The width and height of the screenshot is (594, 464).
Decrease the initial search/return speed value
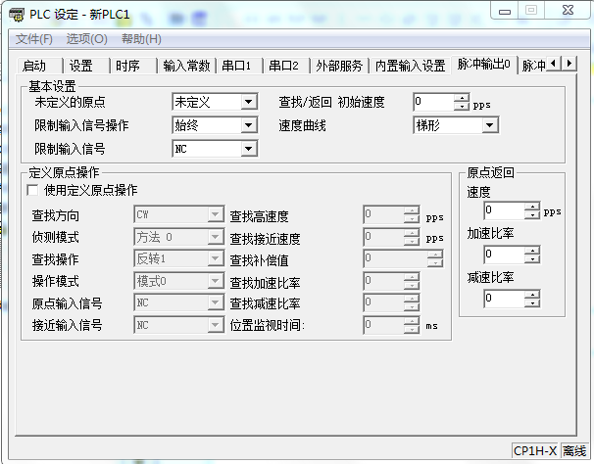462,107
